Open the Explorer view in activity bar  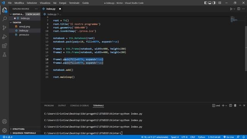4,10
